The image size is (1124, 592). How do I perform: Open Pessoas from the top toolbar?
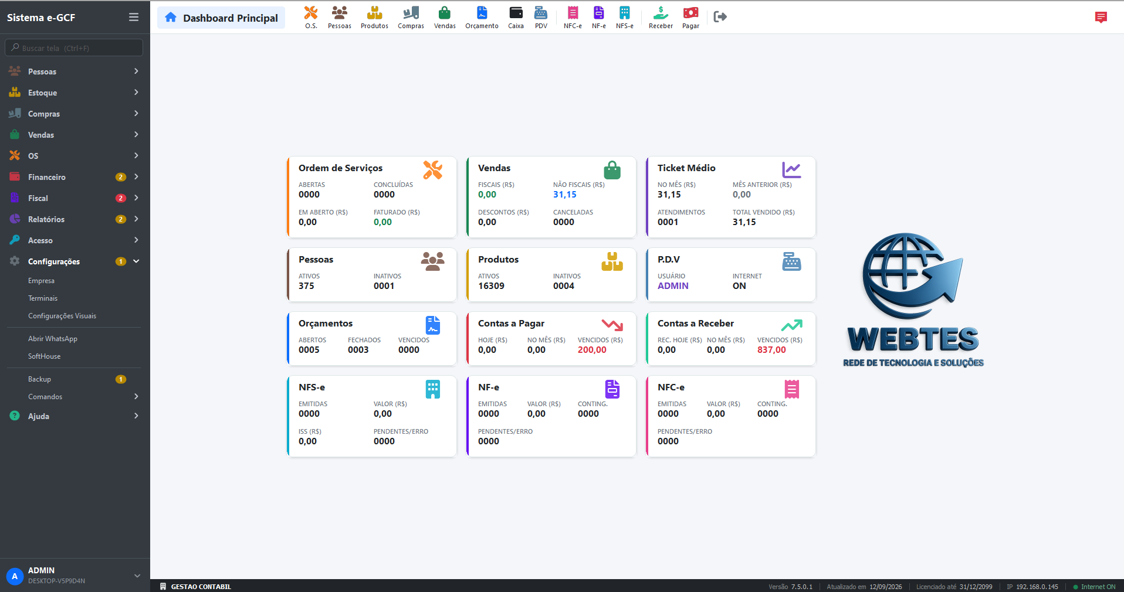340,17
